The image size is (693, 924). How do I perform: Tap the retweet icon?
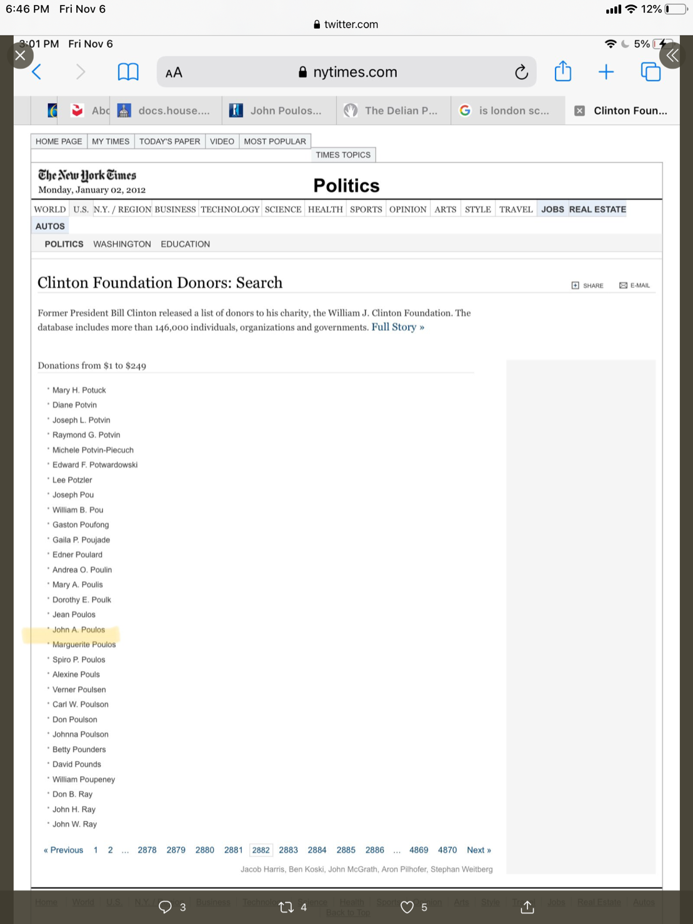[286, 907]
